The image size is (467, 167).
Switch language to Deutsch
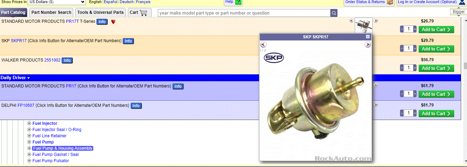[127, 2]
